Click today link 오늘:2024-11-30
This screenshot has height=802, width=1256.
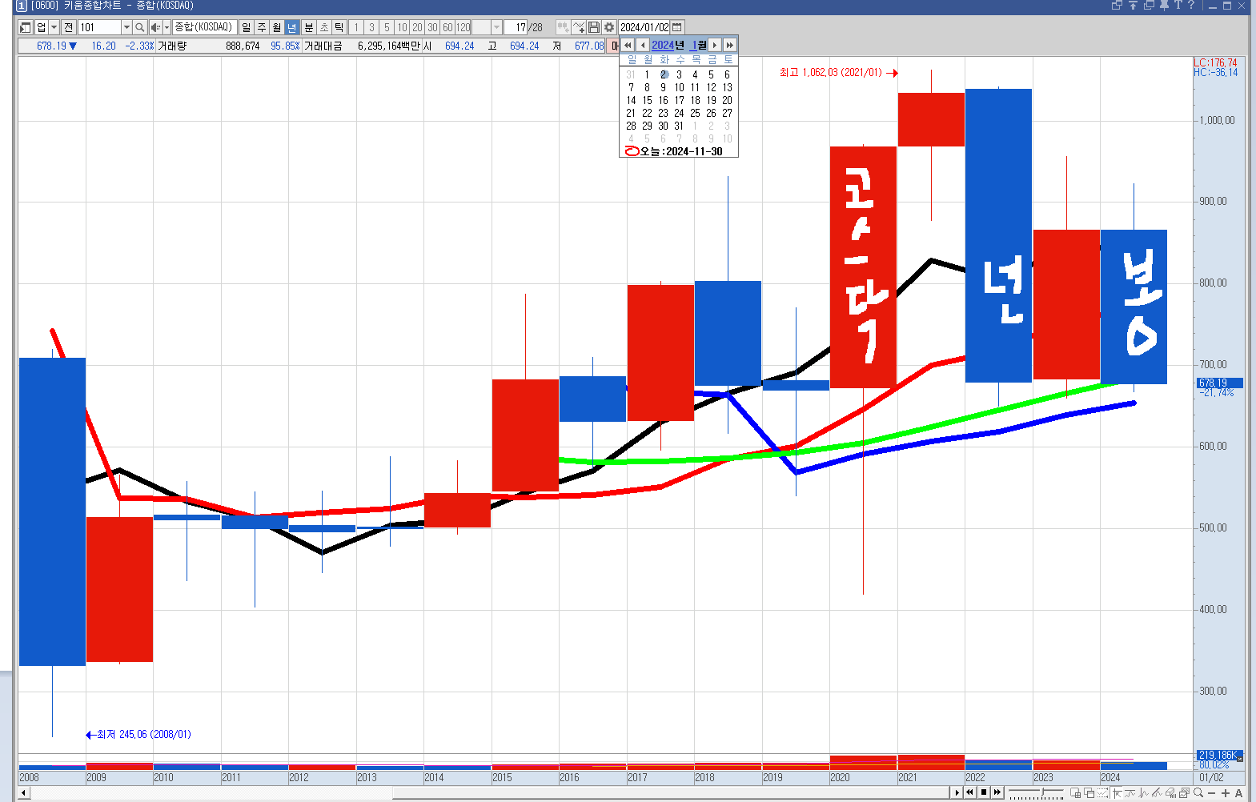click(x=673, y=151)
